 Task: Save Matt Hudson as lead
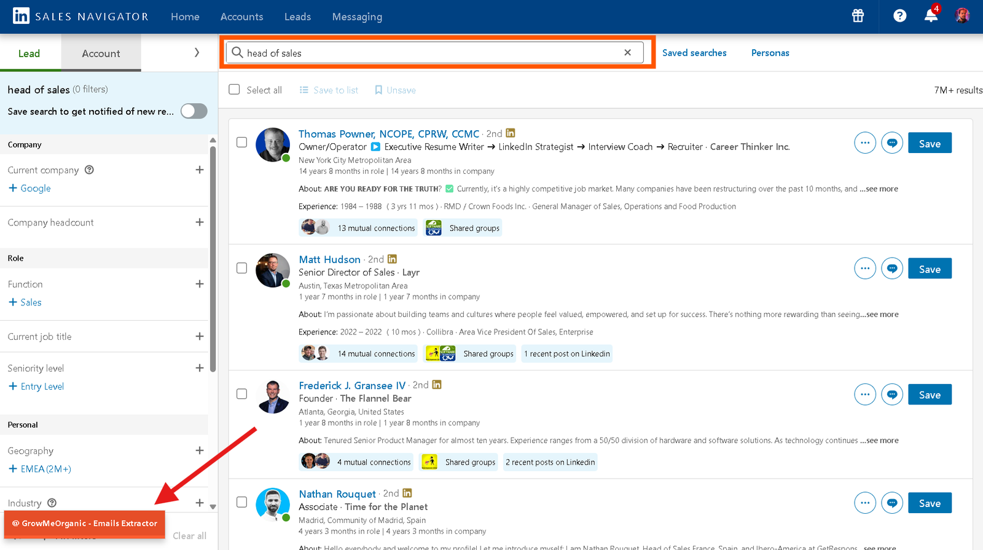930,269
